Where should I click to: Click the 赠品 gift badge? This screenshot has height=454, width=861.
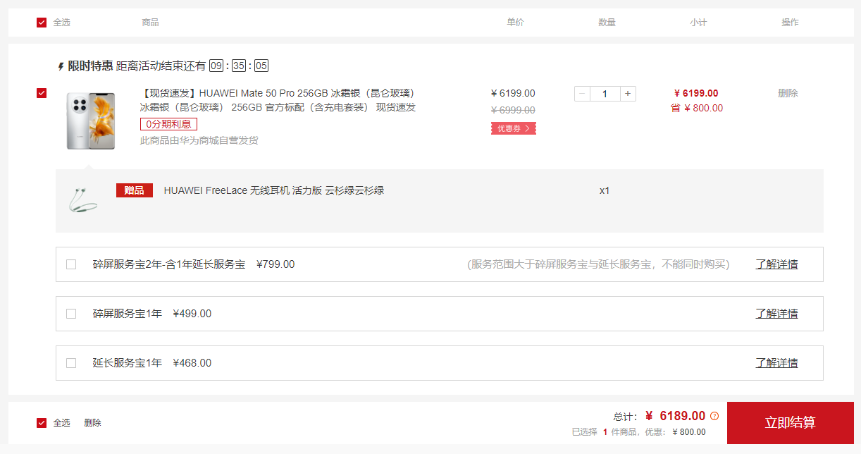click(x=135, y=190)
